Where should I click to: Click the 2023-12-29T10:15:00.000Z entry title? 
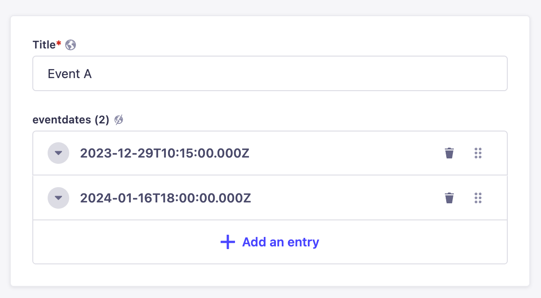pos(164,153)
